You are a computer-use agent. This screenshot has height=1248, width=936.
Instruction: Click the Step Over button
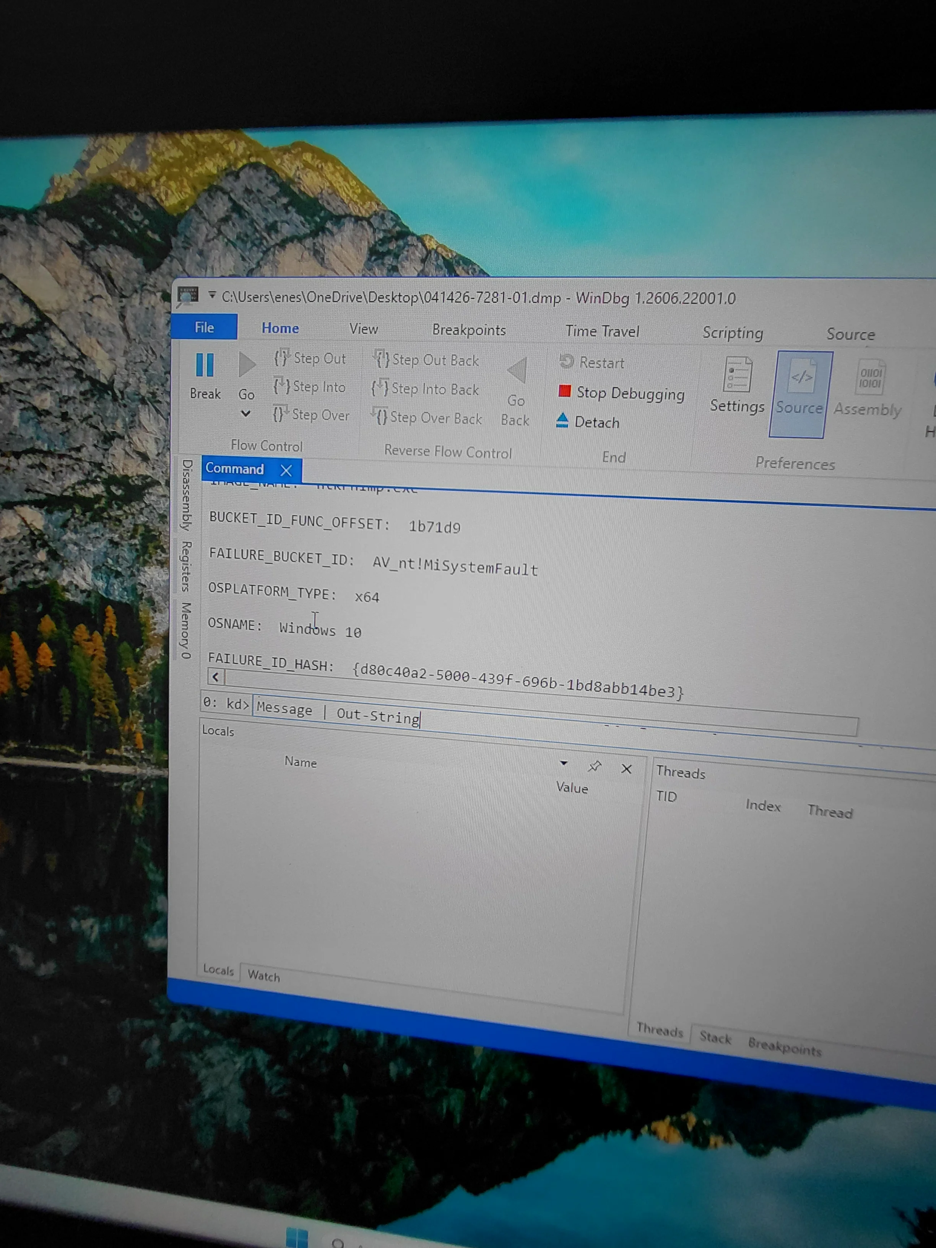(311, 415)
